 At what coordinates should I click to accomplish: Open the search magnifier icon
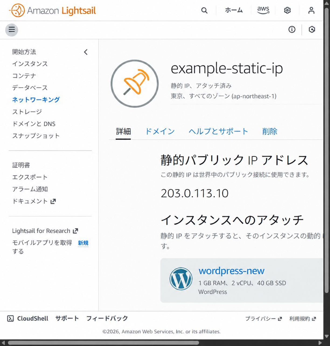[x=204, y=11]
